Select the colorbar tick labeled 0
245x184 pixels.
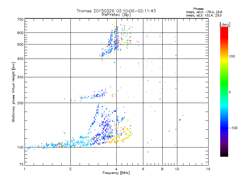pos(230,92)
